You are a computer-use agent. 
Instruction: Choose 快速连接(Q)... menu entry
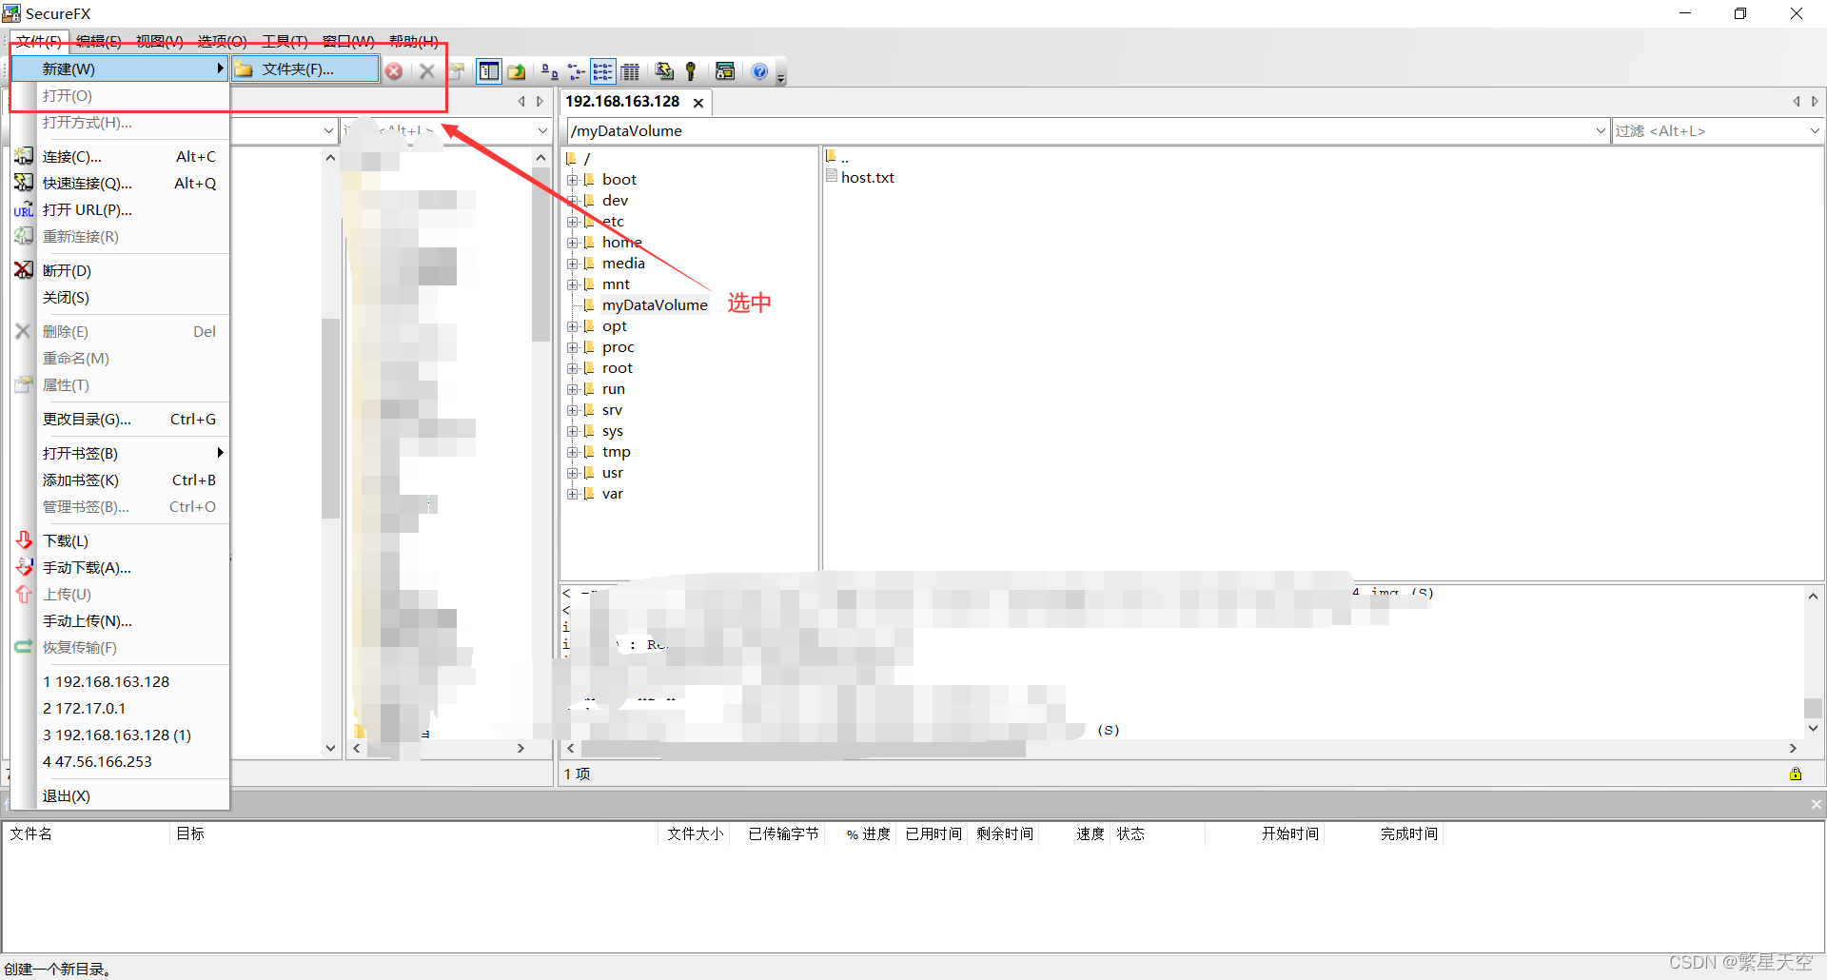(x=120, y=184)
